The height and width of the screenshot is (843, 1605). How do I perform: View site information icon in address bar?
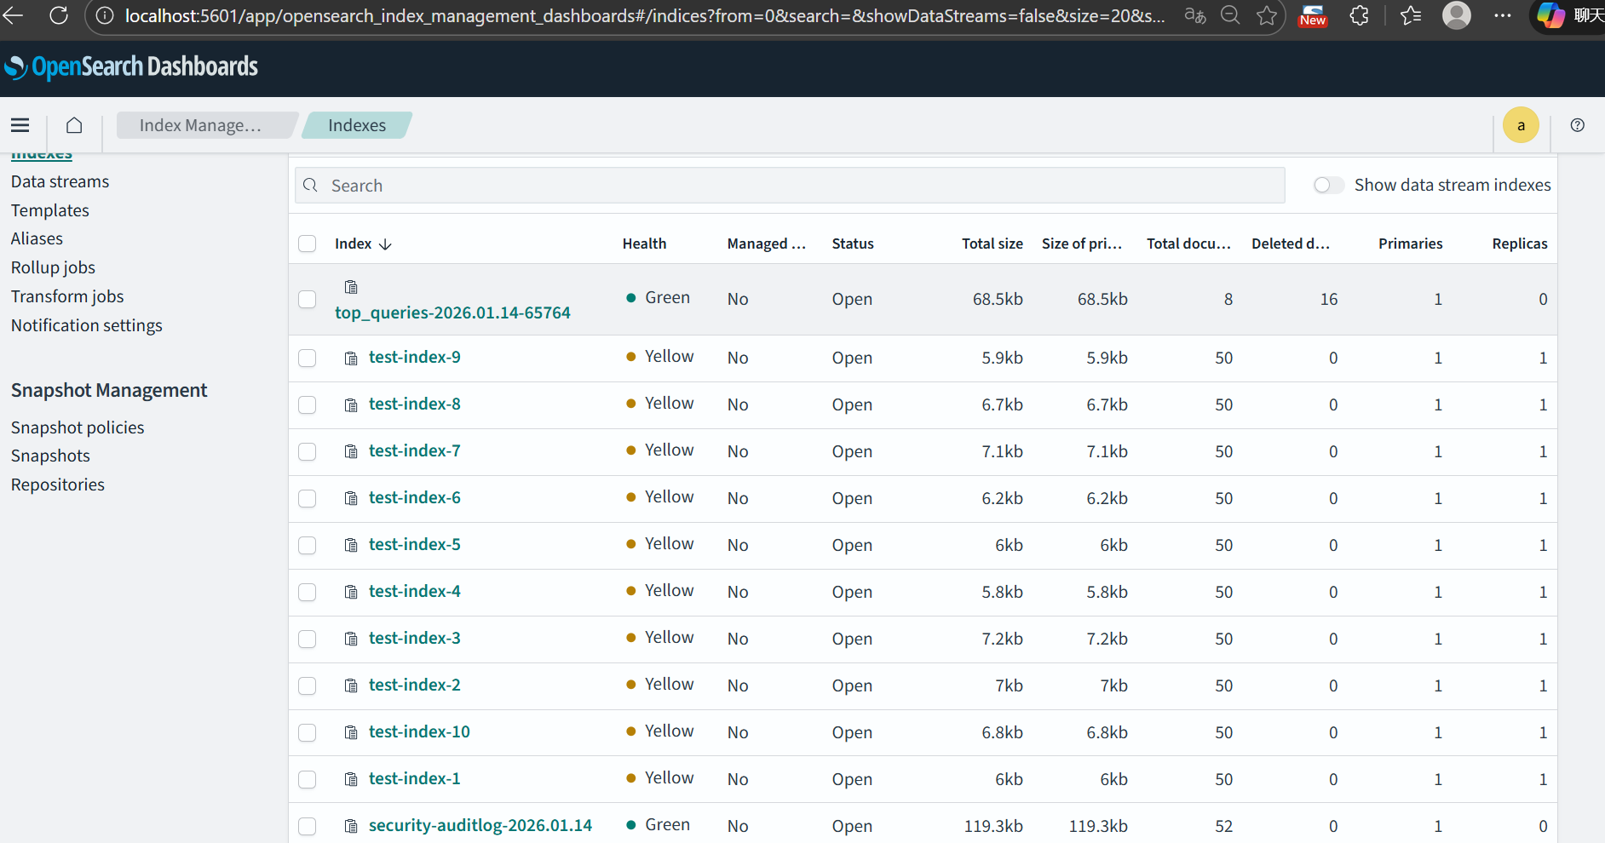104,15
